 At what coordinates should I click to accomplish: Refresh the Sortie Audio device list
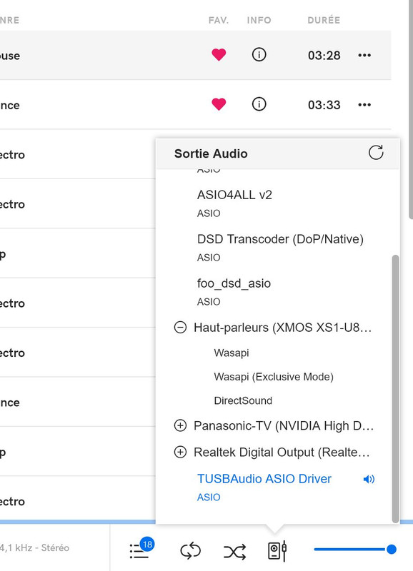tap(376, 153)
